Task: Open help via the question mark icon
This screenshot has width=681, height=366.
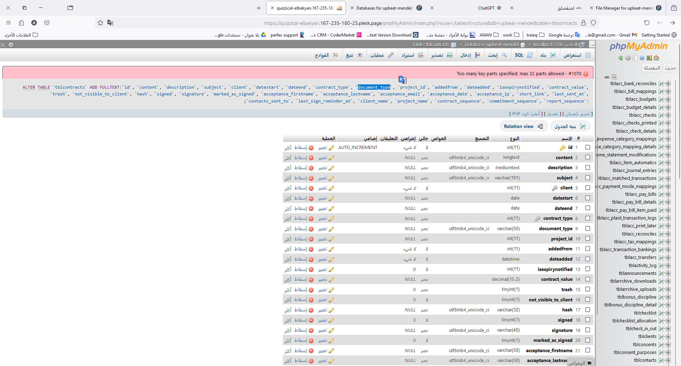Action: point(642,58)
